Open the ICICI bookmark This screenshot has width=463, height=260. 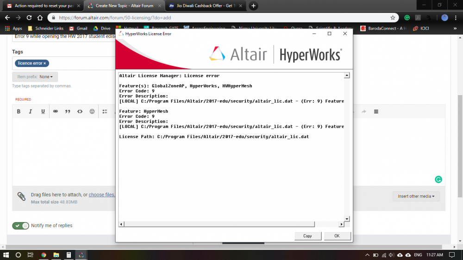point(421,28)
